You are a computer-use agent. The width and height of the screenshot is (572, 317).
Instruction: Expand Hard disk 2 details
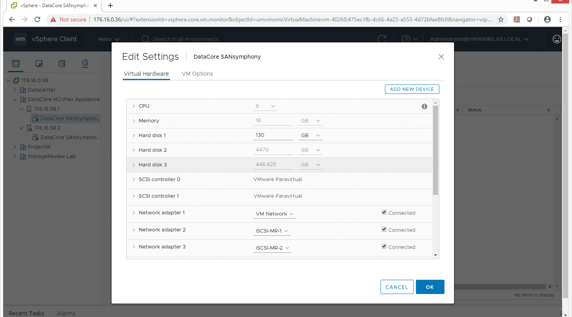coord(134,150)
